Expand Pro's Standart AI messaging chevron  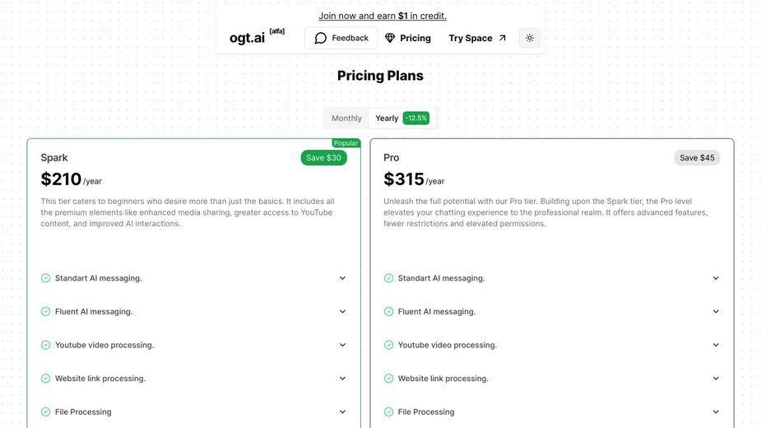pyautogui.click(x=716, y=278)
